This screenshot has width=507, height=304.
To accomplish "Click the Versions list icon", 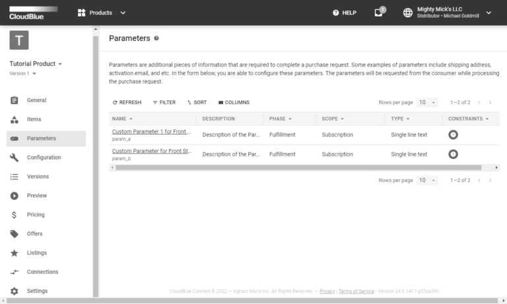I will point(15,177).
